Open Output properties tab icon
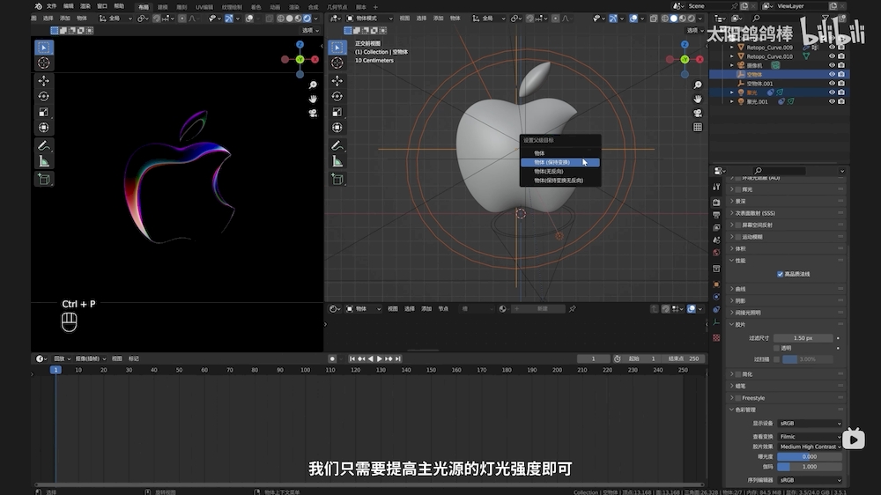The height and width of the screenshot is (495, 881). [716, 215]
